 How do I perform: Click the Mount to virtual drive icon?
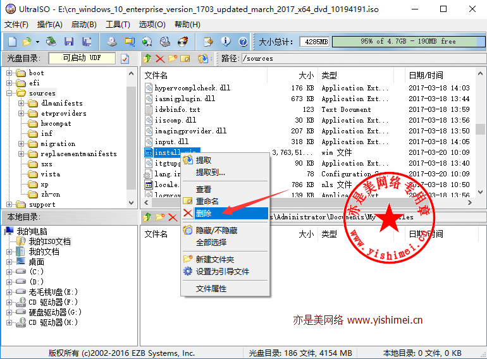[165, 41]
